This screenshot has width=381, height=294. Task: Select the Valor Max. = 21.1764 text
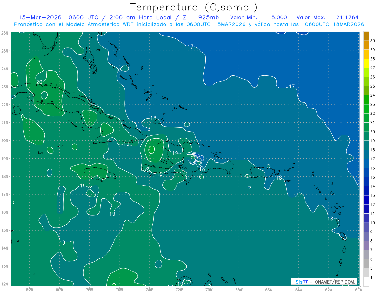(x=328, y=17)
